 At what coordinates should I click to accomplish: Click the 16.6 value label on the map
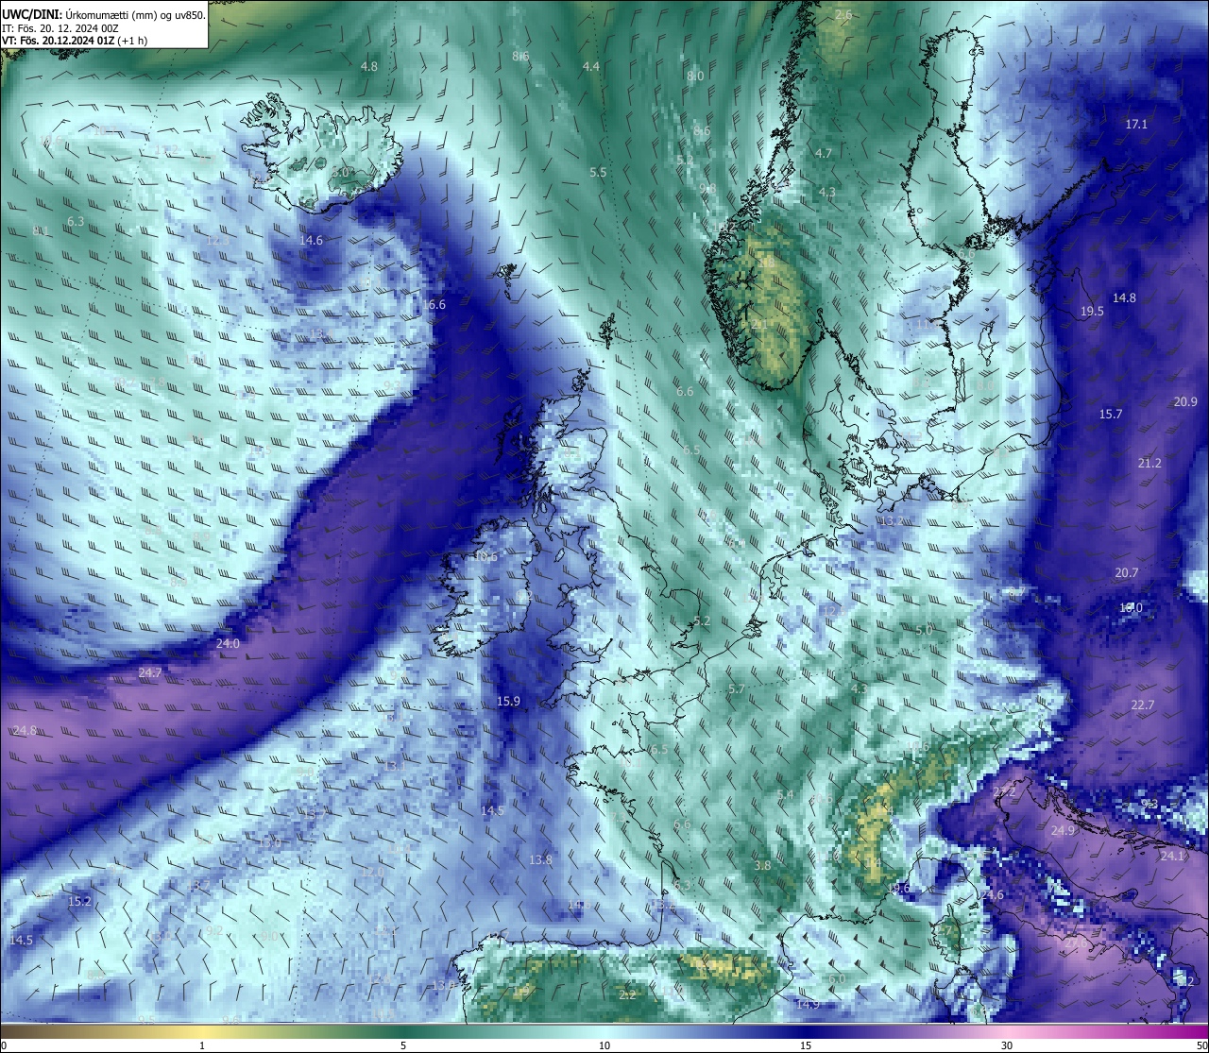(434, 304)
